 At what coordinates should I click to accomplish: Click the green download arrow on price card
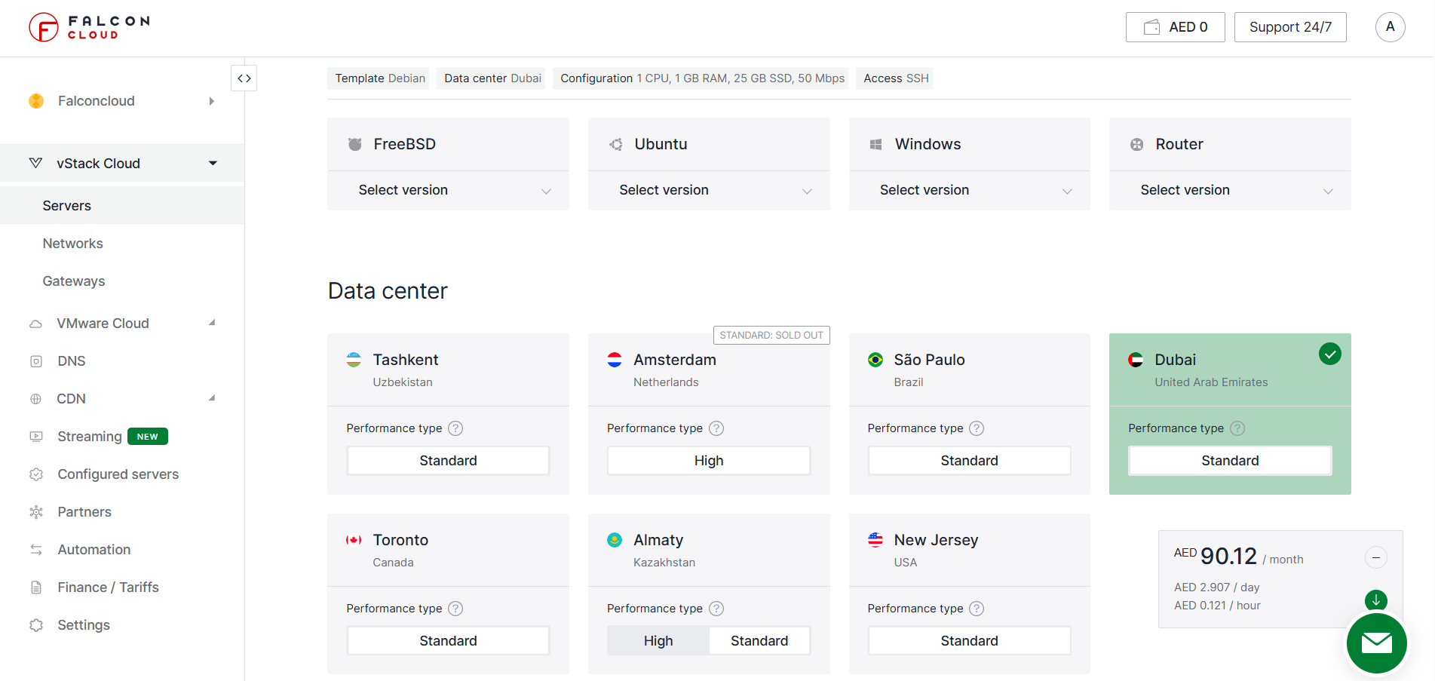click(1375, 600)
